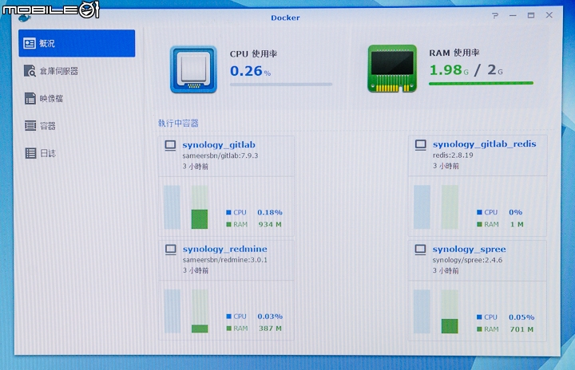Click the sameersbn/gitlab:7.9.3 image text

[220, 155]
